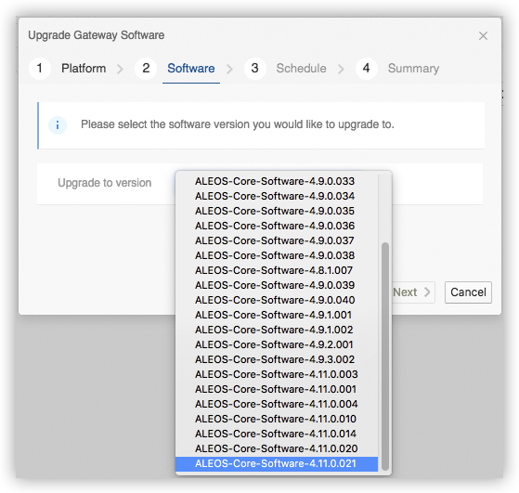The width and height of the screenshot is (519, 493).
Task: Select ALEOS-Core-Software-4.11.0.010
Action: pyautogui.click(x=277, y=419)
